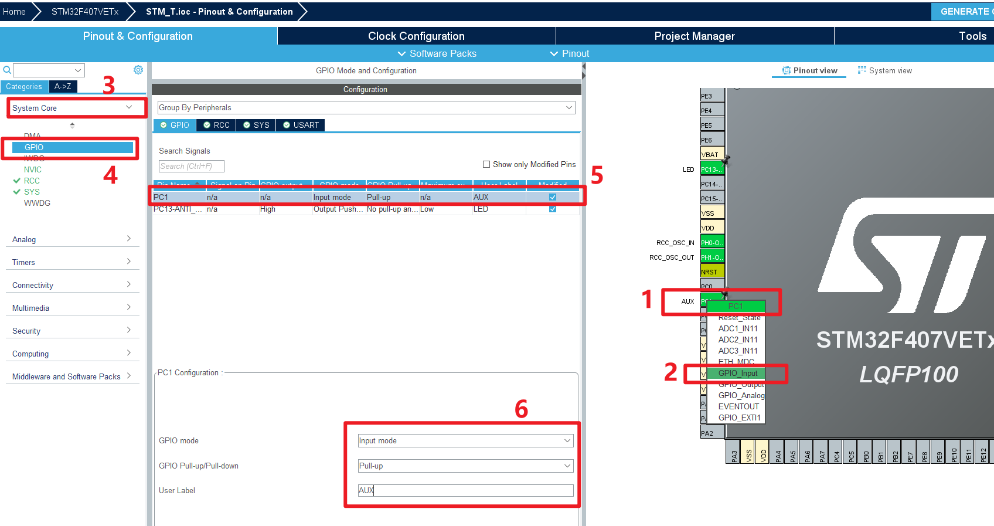Go to Home in the breadcrumb
Viewport: 994px width, 526px height.
point(14,12)
